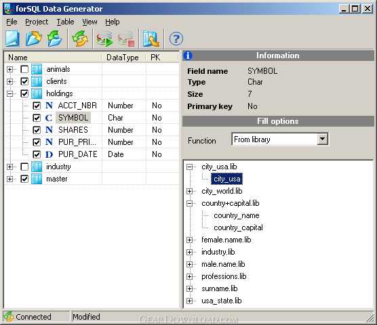The image size is (377, 325).
Task: Select country_capital library entry
Action: tap(238, 227)
